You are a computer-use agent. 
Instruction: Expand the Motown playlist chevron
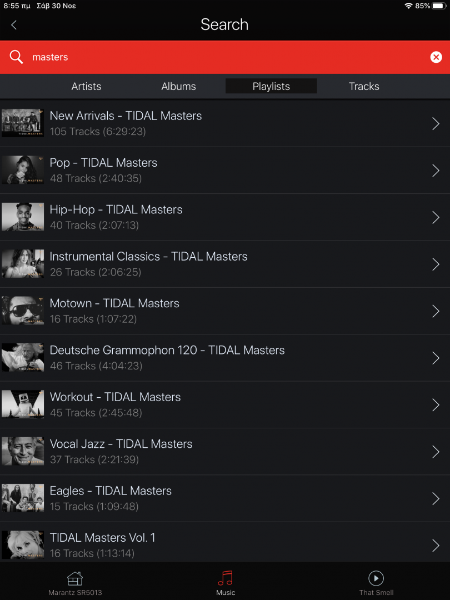point(436,311)
